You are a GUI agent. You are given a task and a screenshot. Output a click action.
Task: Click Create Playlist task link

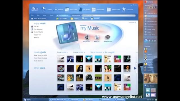point(38,32)
